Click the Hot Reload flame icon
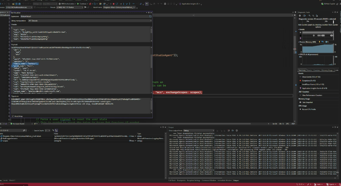 pyautogui.click(x=90, y=4)
